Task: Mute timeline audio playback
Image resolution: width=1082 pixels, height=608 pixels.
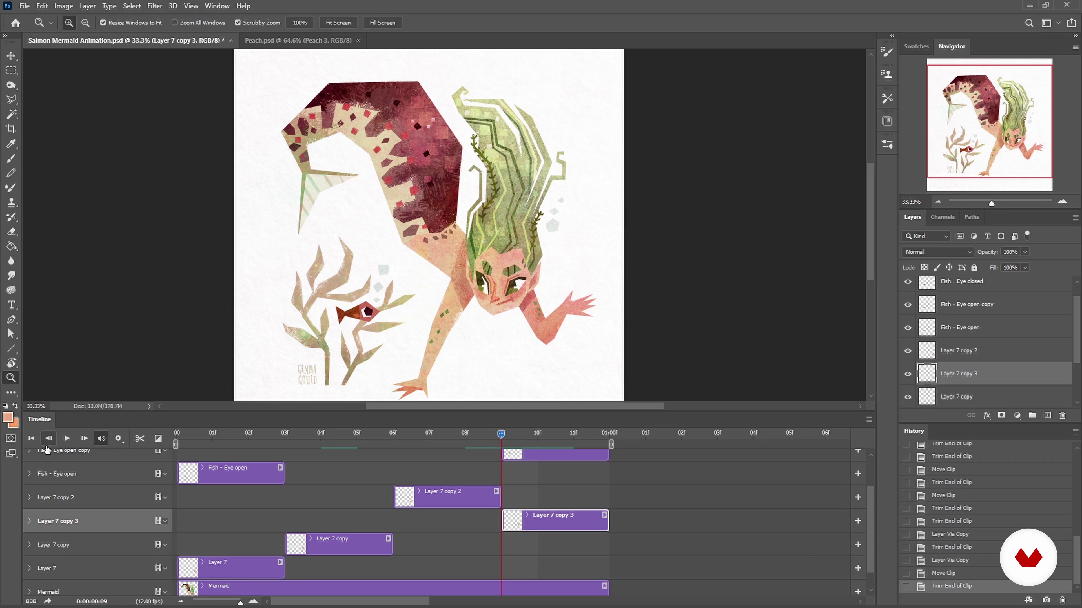Action: (101, 438)
